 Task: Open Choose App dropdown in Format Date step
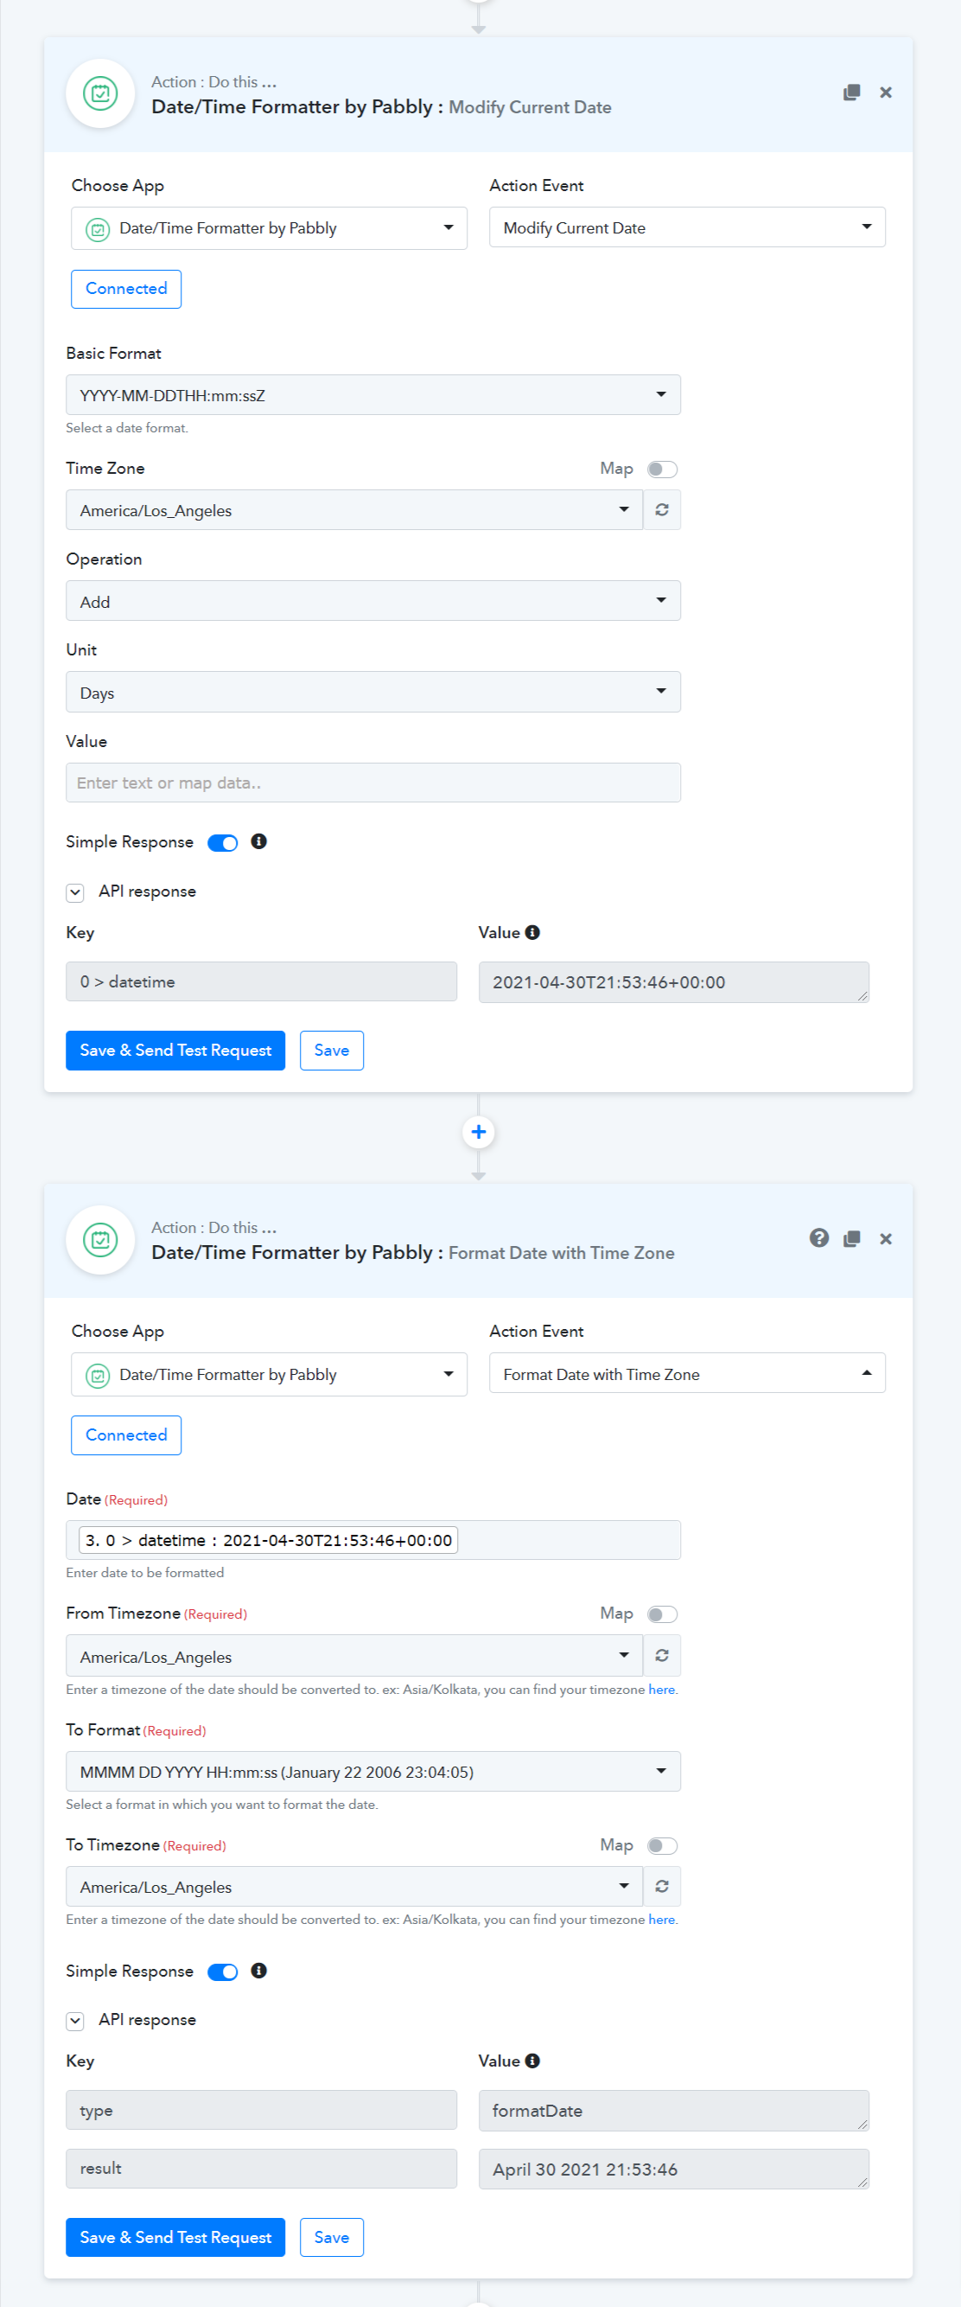[269, 1374]
